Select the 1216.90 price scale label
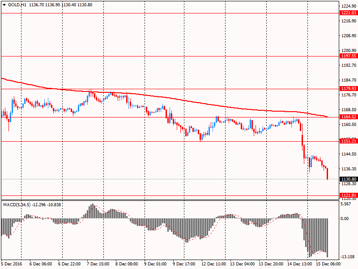358x269 pixels. (349, 21)
